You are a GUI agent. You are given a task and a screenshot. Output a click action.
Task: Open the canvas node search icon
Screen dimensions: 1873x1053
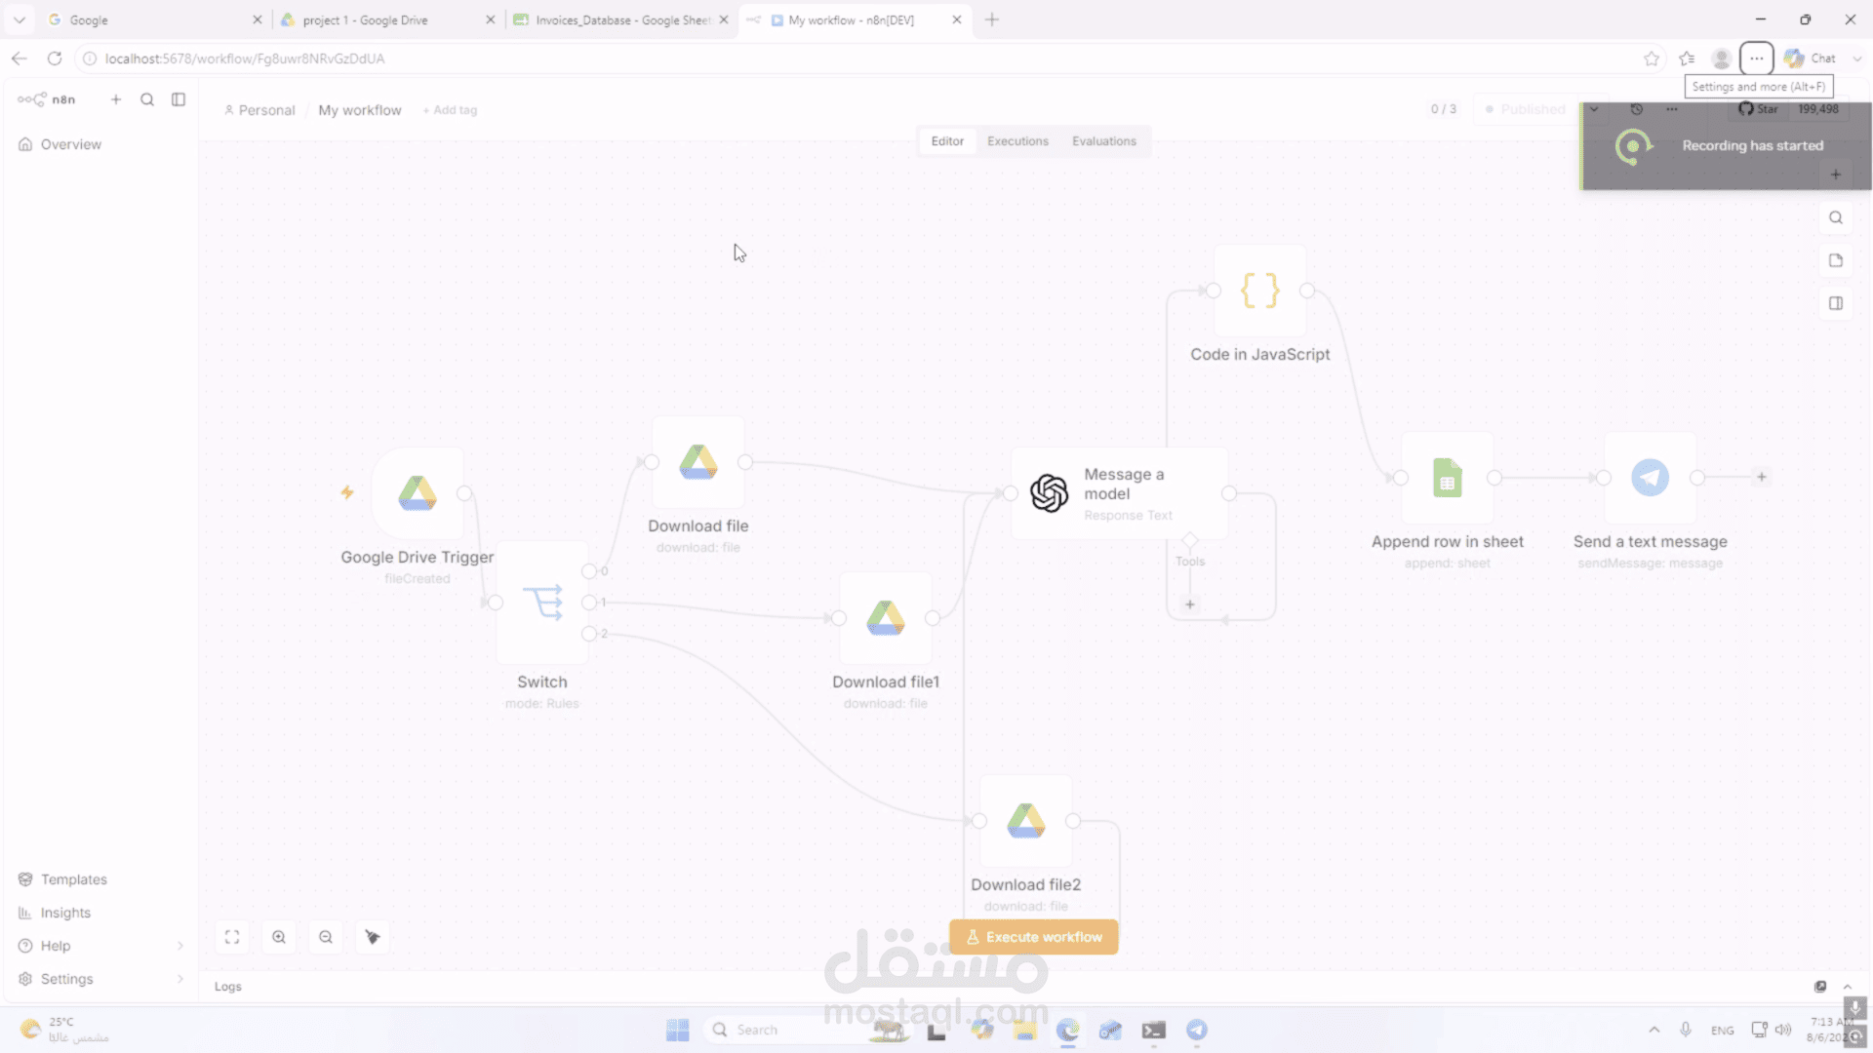(x=1836, y=217)
